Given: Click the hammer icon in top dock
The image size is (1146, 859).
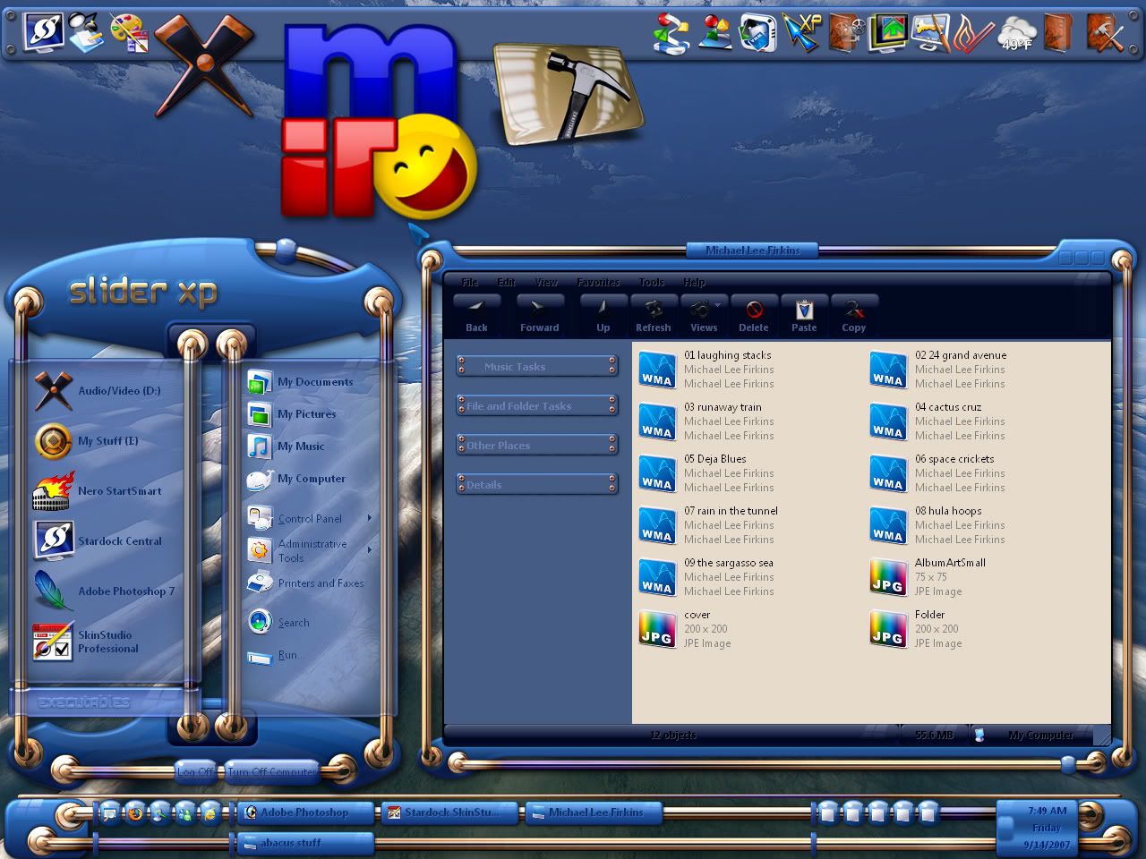Looking at the screenshot, I should 569,94.
